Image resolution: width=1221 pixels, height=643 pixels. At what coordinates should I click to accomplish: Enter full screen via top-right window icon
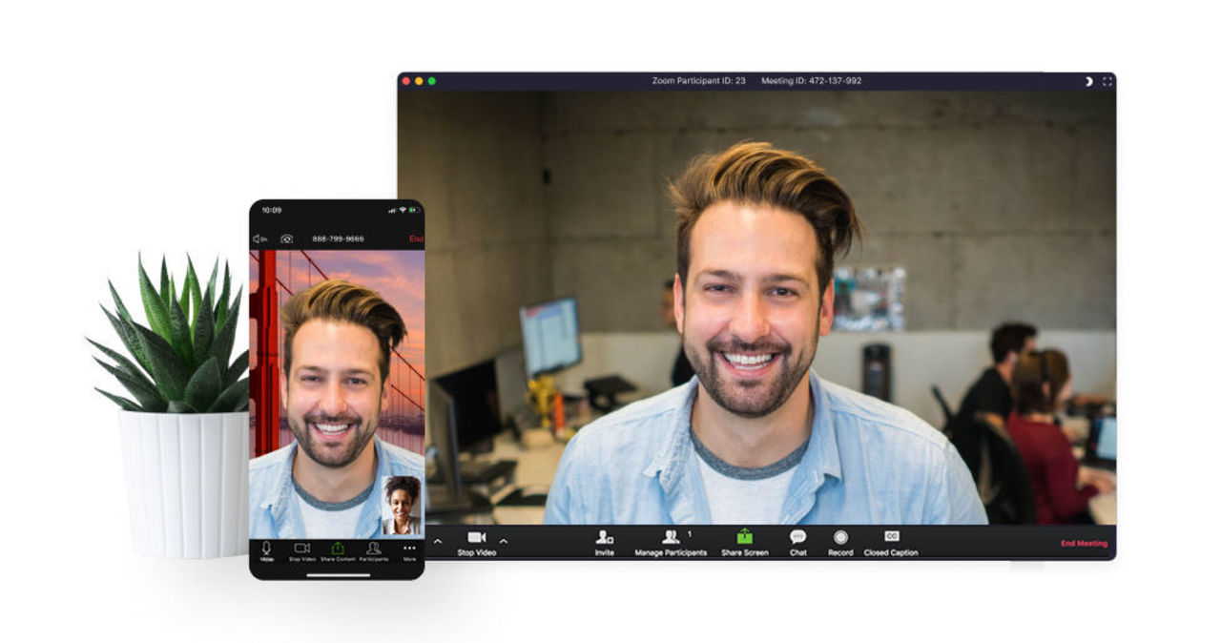click(x=1107, y=81)
